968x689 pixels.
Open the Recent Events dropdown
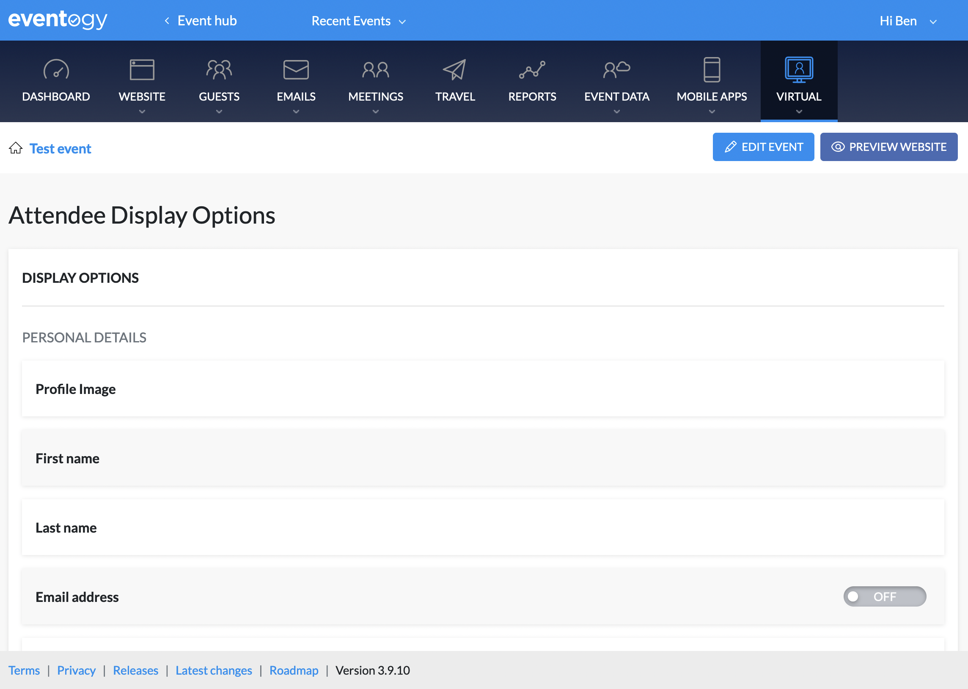359,20
